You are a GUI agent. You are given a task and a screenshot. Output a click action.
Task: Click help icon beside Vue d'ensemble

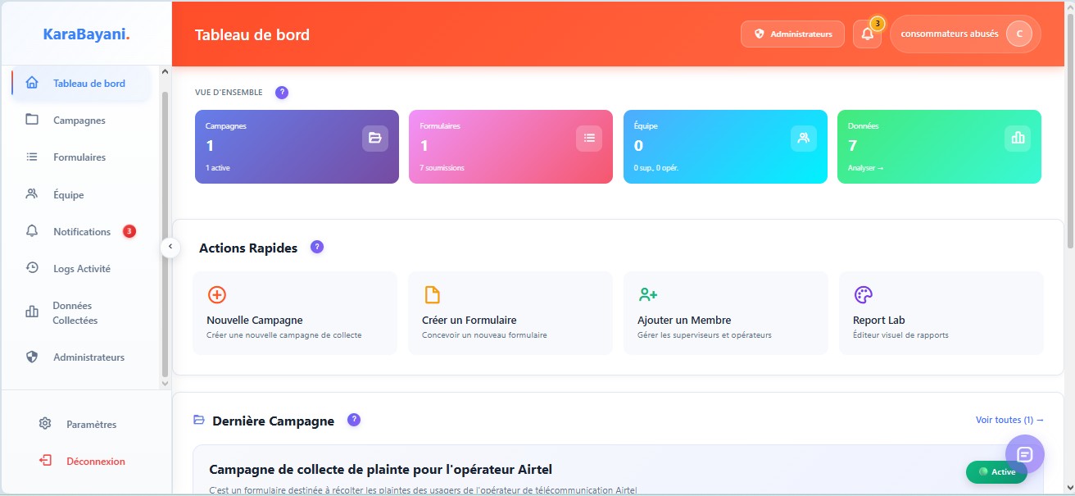(282, 93)
